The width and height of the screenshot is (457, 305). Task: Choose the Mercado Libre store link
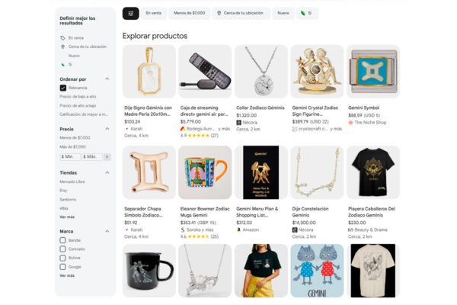(x=72, y=181)
